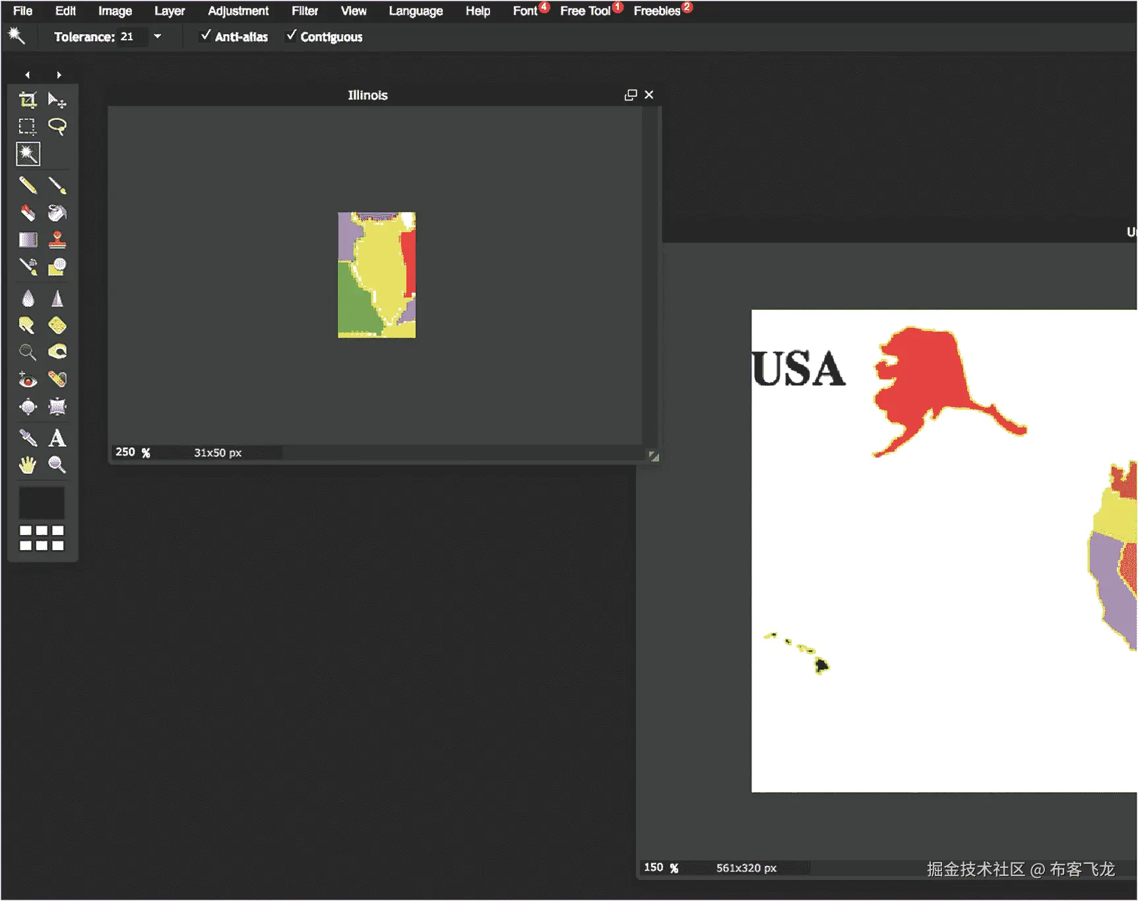Expand toolbox with the right arrow
This screenshot has width=1138, height=901.
pyautogui.click(x=59, y=75)
